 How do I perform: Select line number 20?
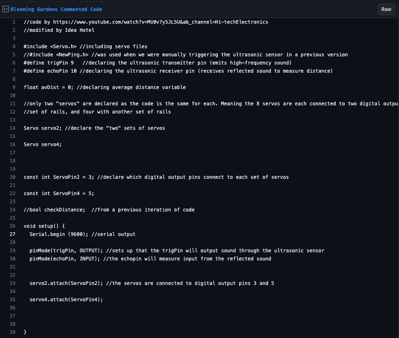(13, 177)
